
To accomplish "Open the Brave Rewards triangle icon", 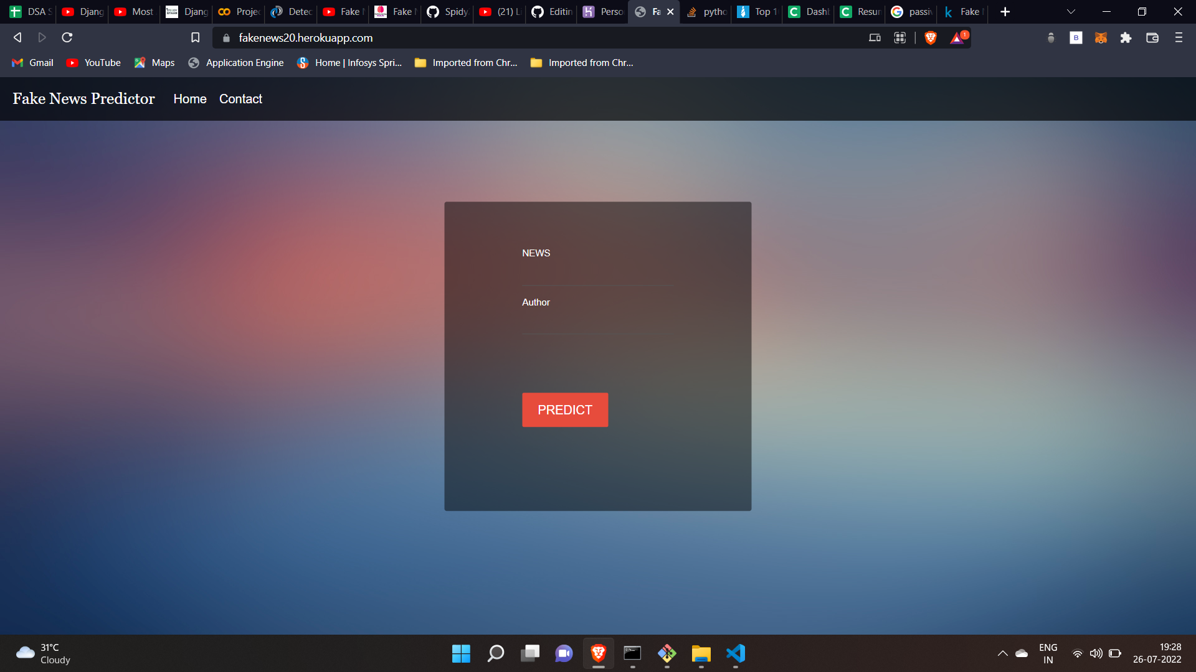I will [x=957, y=38].
